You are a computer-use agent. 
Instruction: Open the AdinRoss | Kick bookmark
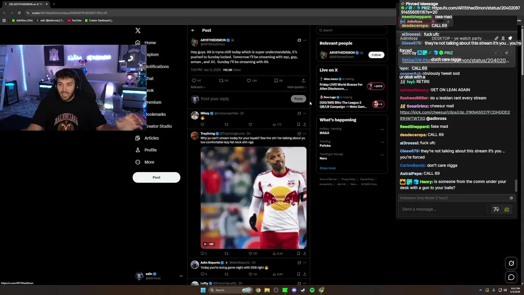(23, 20)
